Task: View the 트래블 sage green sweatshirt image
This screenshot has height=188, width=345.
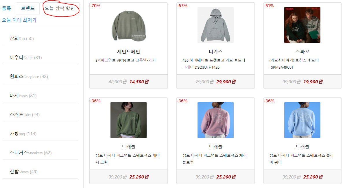Action: click(128, 120)
